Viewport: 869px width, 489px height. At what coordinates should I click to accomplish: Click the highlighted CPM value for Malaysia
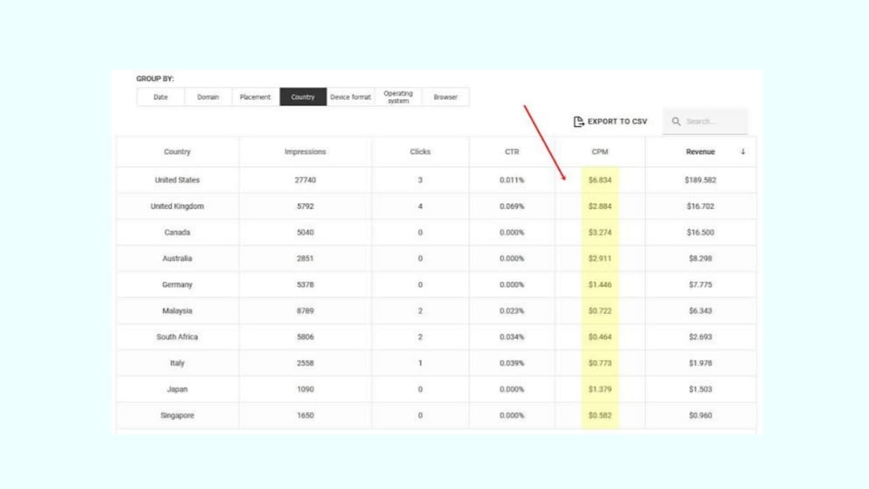coord(600,310)
